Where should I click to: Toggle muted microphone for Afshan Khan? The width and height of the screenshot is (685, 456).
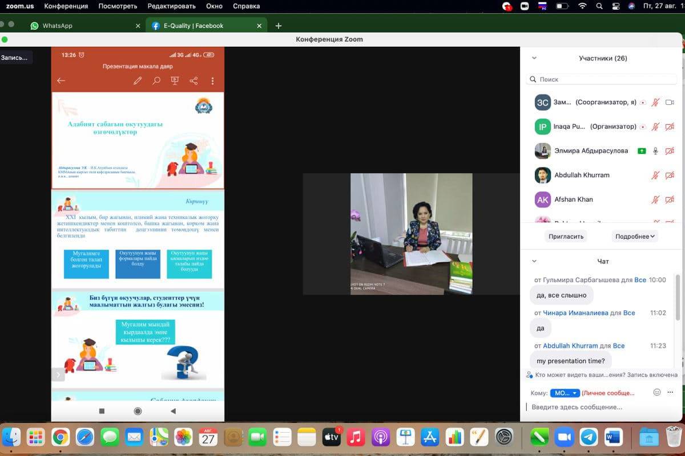[x=656, y=199]
